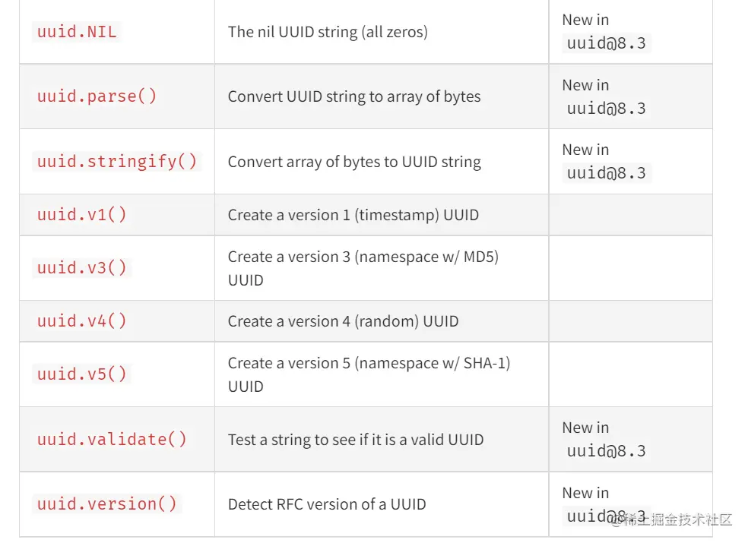
Task: Click the version 1 (timestamp) description
Action: tap(353, 215)
